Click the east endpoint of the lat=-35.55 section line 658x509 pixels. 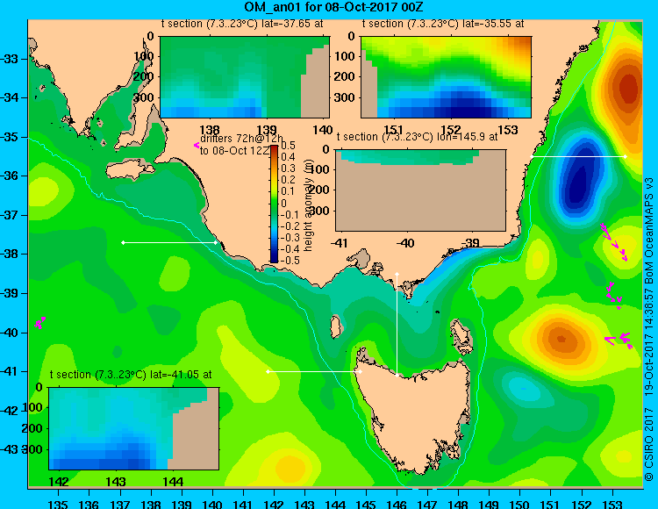click(x=625, y=156)
